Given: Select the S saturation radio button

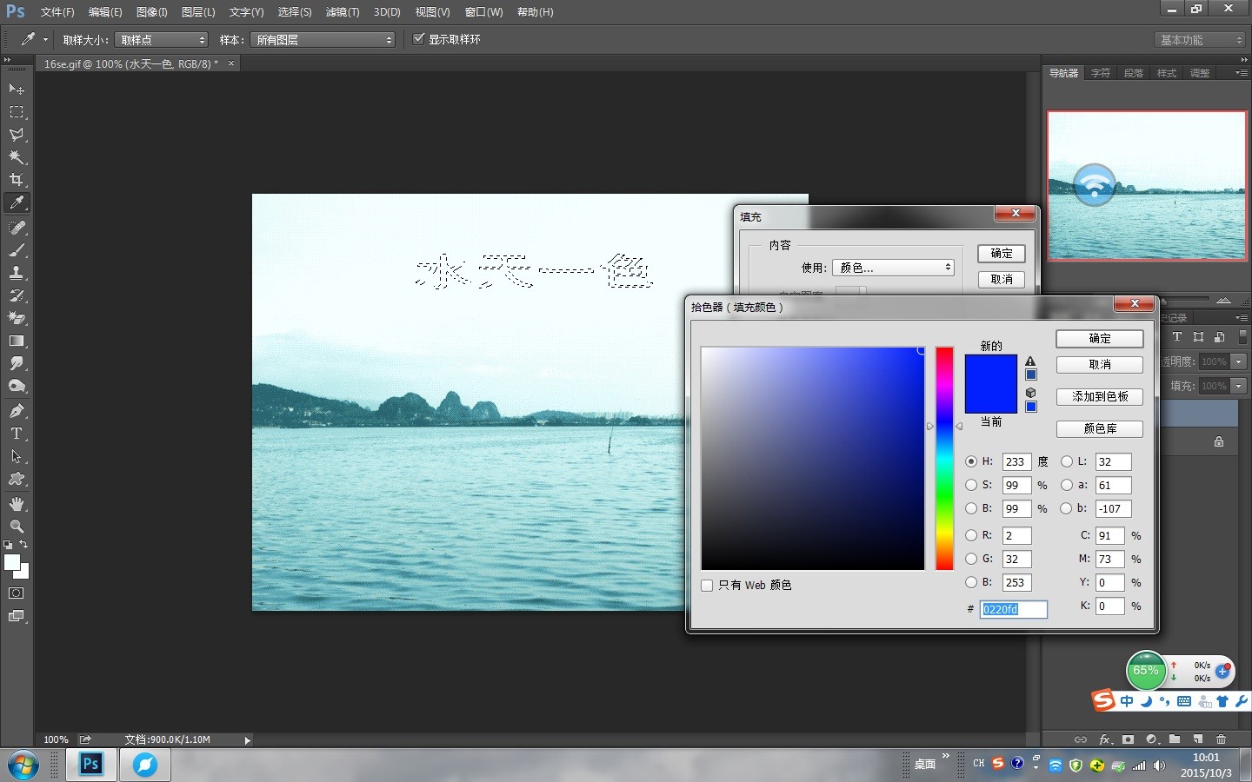Looking at the screenshot, I should (x=971, y=485).
